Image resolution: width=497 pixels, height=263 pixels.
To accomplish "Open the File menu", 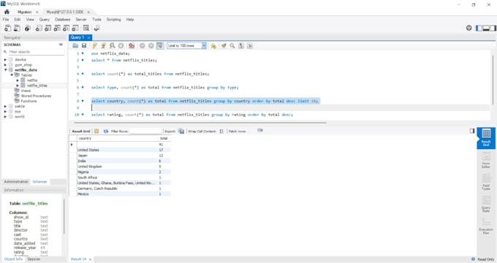I will pos(6,19).
